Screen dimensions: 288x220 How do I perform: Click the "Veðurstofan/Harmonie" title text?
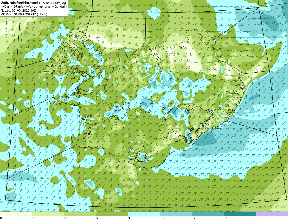pos(20,3)
